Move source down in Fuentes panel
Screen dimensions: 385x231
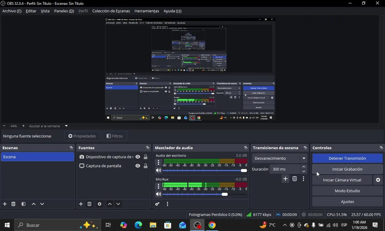[x=118, y=204]
